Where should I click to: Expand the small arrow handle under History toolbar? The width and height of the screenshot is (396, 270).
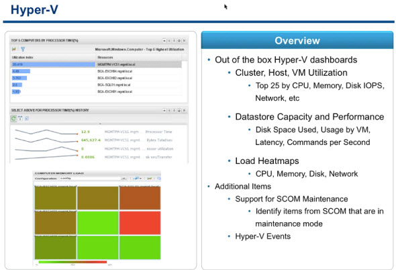click(x=100, y=124)
